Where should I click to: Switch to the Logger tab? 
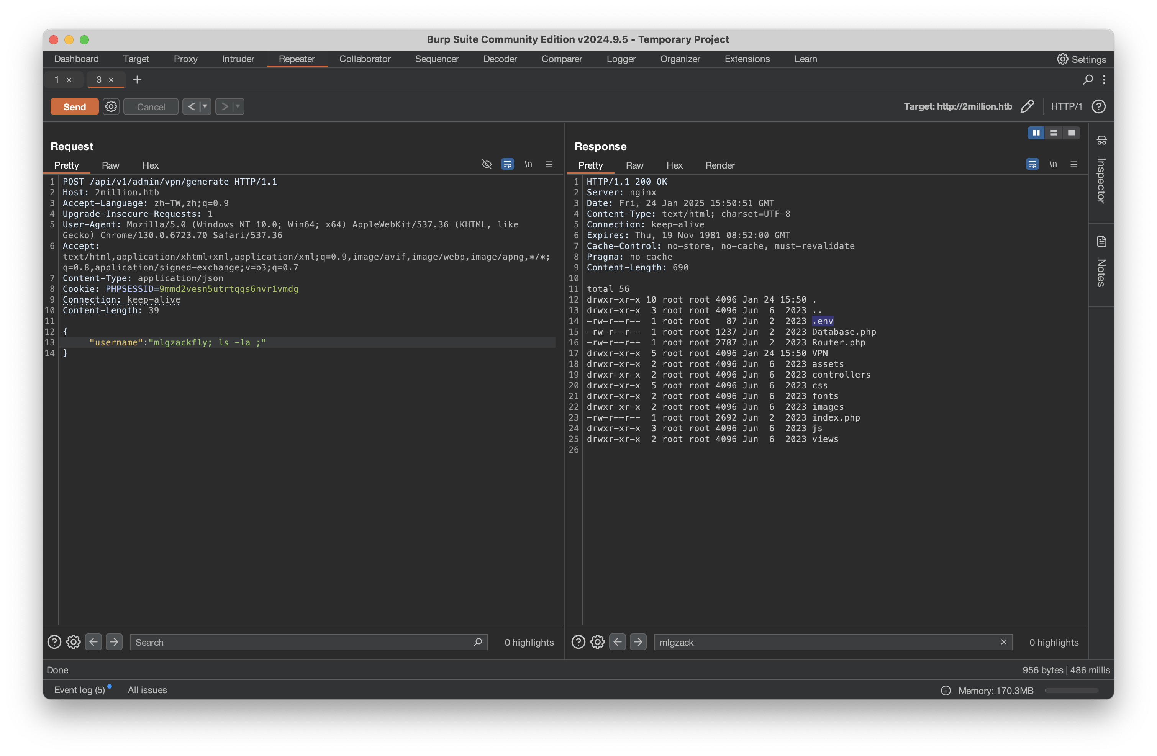pyautogui.click(x=621, y=59)
